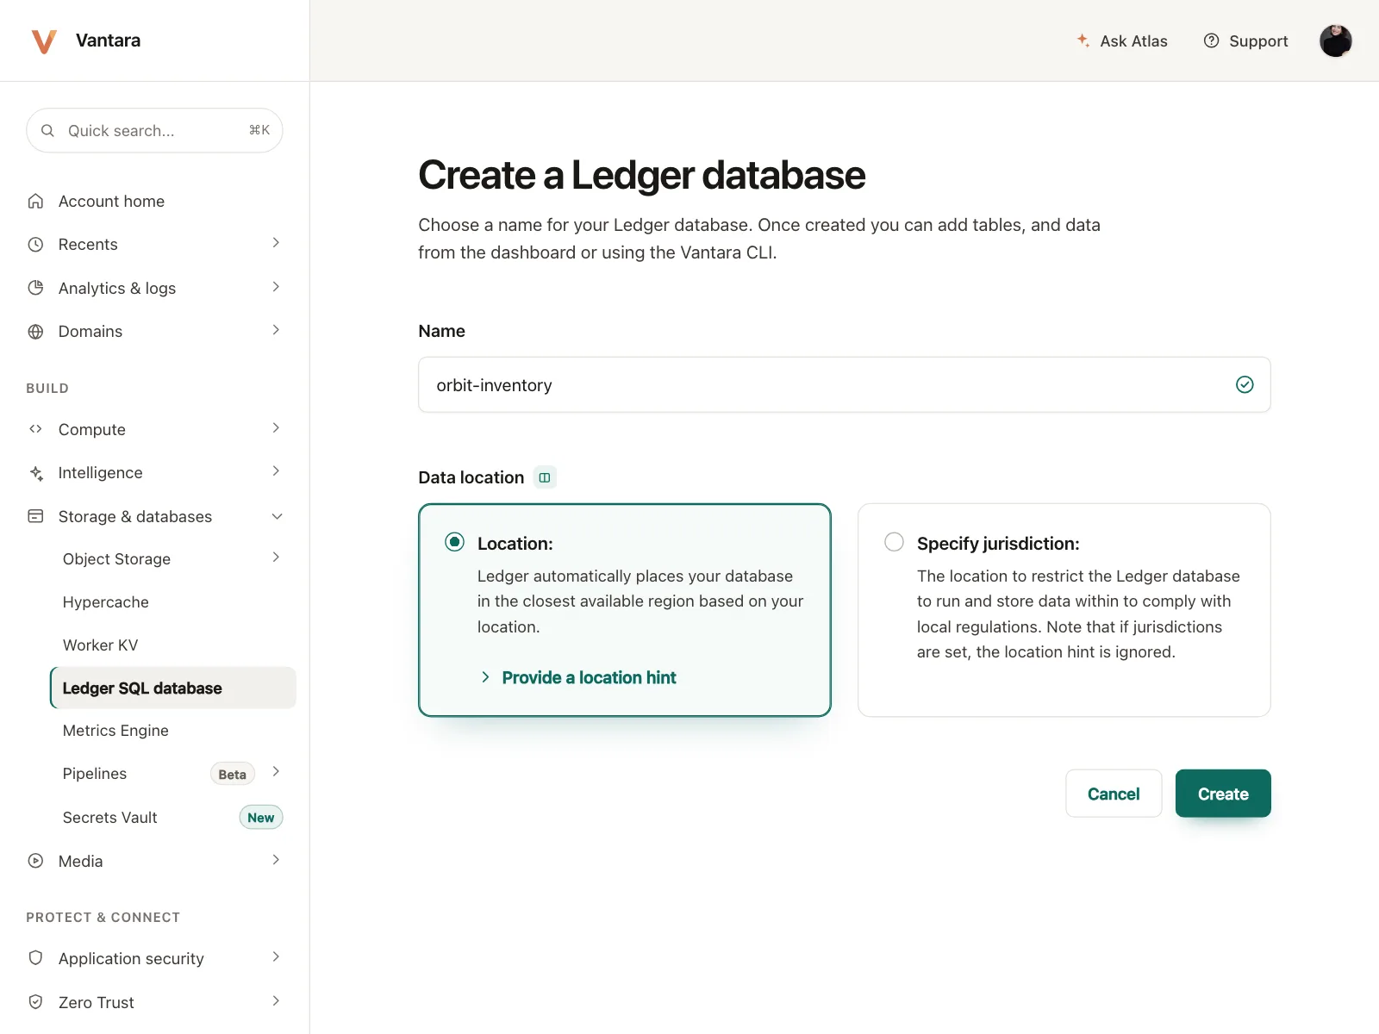1379x1034 pixels.
Task: Click the Beta badge next to Pipelines
Action: 232,774
